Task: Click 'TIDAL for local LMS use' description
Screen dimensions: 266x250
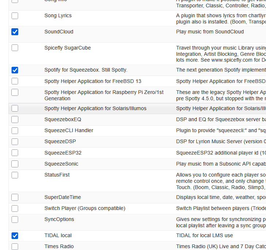Action: coord(205,235)
